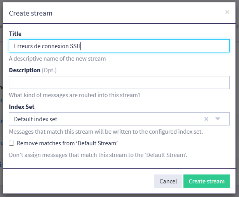Click the 'Don't assign messages' help text
239x197 pixels.
click(98, 155)
